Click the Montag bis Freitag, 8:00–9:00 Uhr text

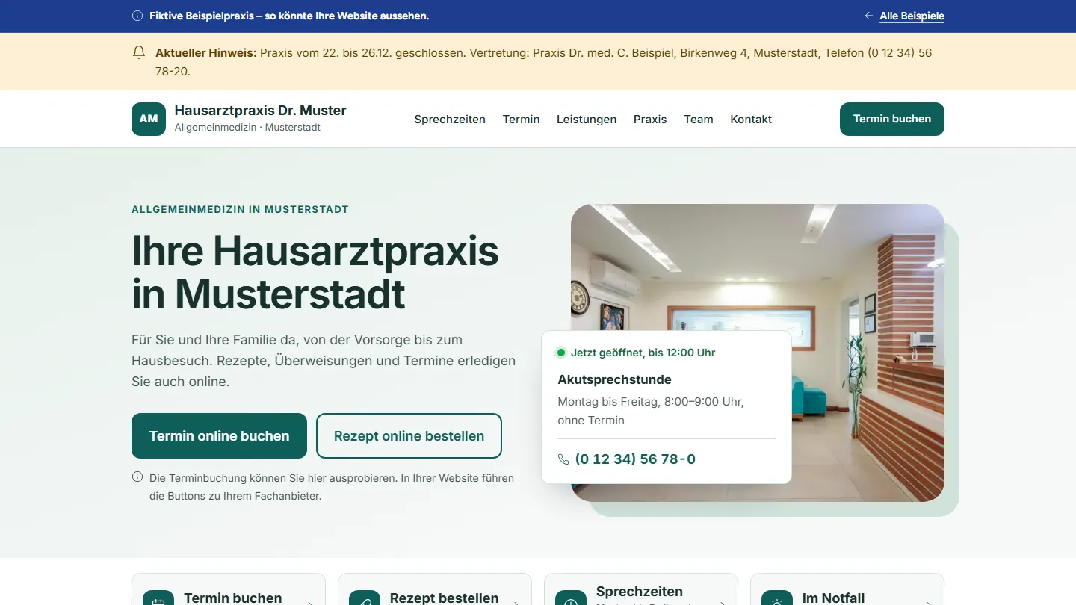[x=650, y=402]
